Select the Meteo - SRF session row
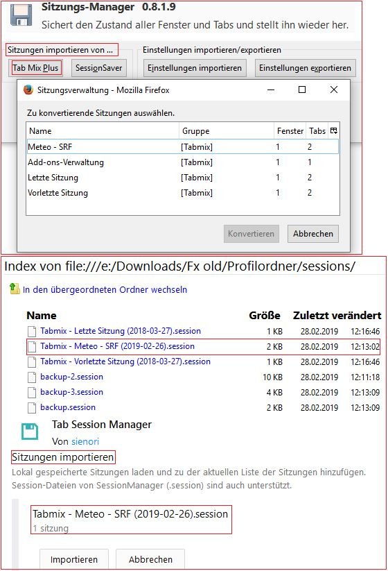Screen dimensions: 388x571 [183, 147]
